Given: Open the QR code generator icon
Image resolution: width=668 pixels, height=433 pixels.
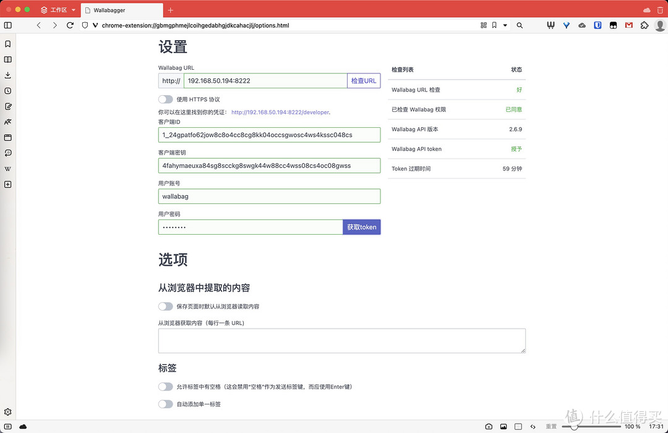Looking at the screenshot, I should [484, 25].
